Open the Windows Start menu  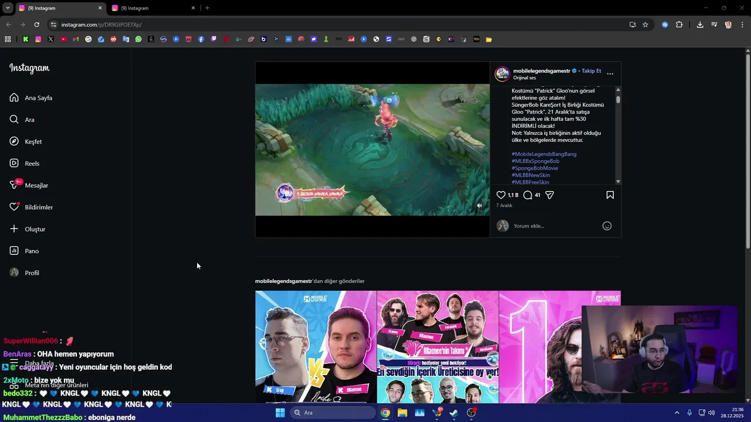(280, 413)
